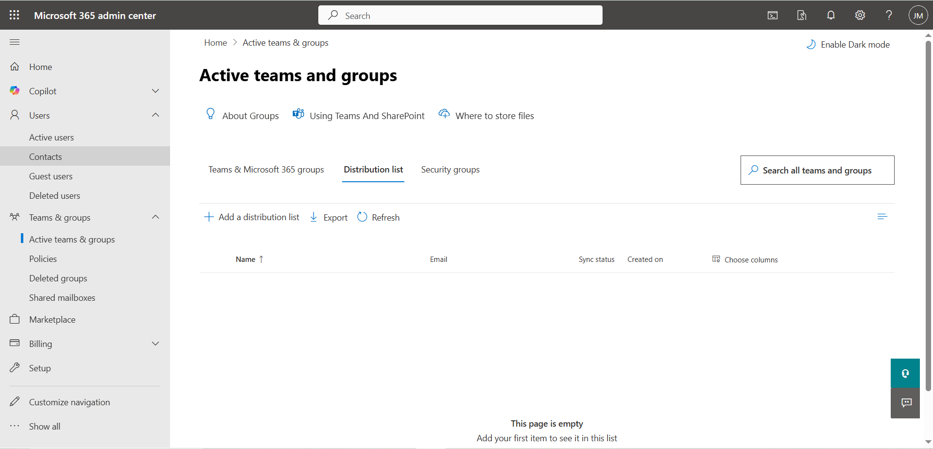The height and width of the screenshot is (449, 933).
Task: Click the Teams & groups people icon
Action: click(x=15, y=217)
